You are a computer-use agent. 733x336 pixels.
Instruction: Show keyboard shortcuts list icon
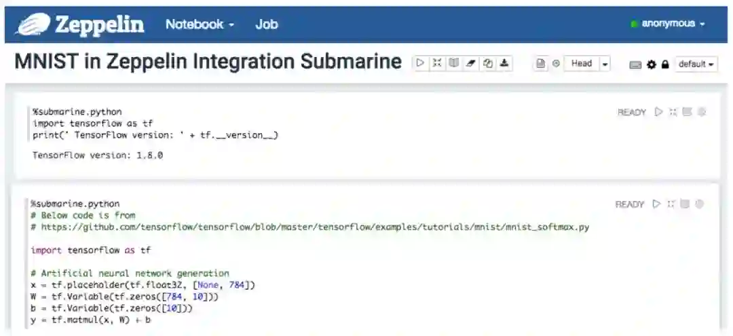[x=635, y=64]
